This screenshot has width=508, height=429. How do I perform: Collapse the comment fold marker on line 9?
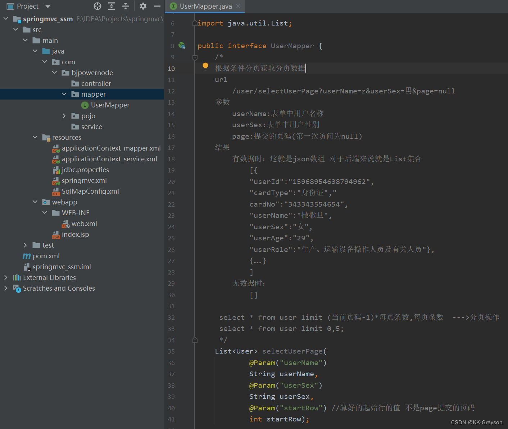point(195,57)
